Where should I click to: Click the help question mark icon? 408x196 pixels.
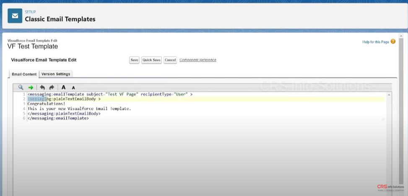tap(393, 42)
